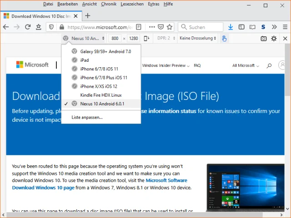Take a screenshot with camera icon
Screen dimensions: 291x218
[263, 39]
